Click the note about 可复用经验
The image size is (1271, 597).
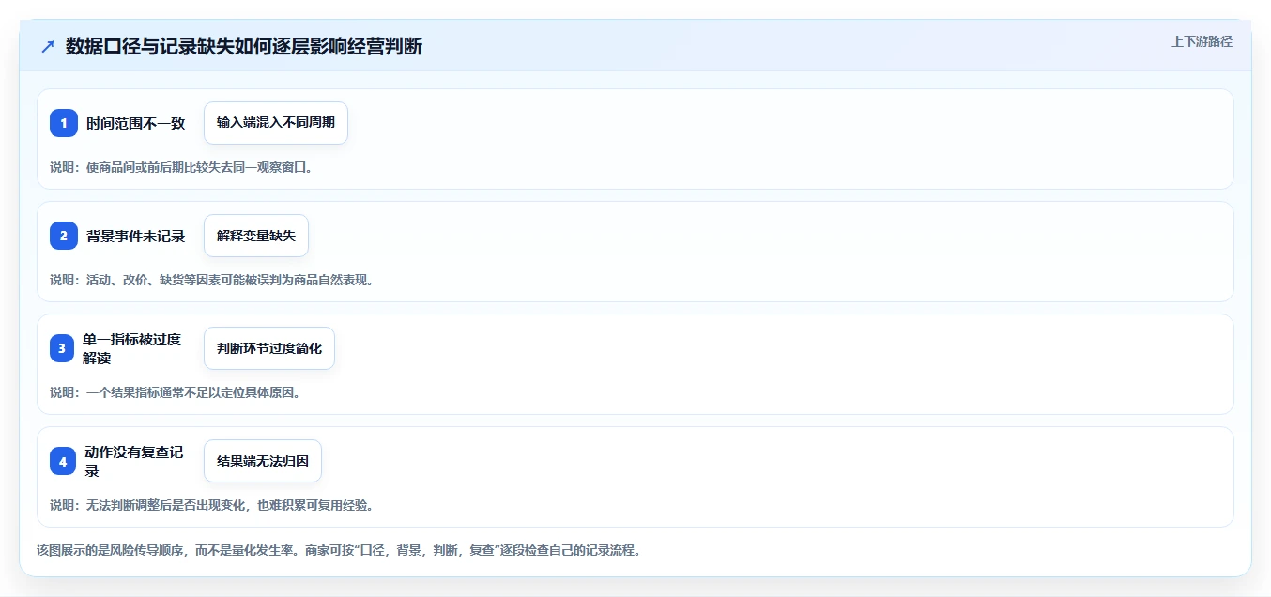212,505
